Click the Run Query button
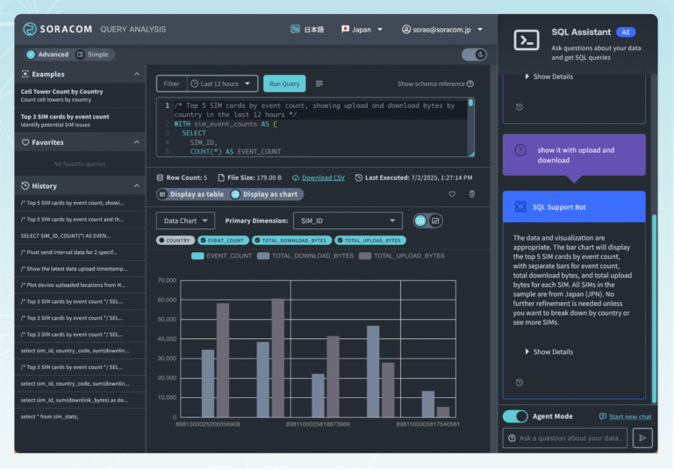The width and height of the screenshot is (674, 470). (284, 83)
